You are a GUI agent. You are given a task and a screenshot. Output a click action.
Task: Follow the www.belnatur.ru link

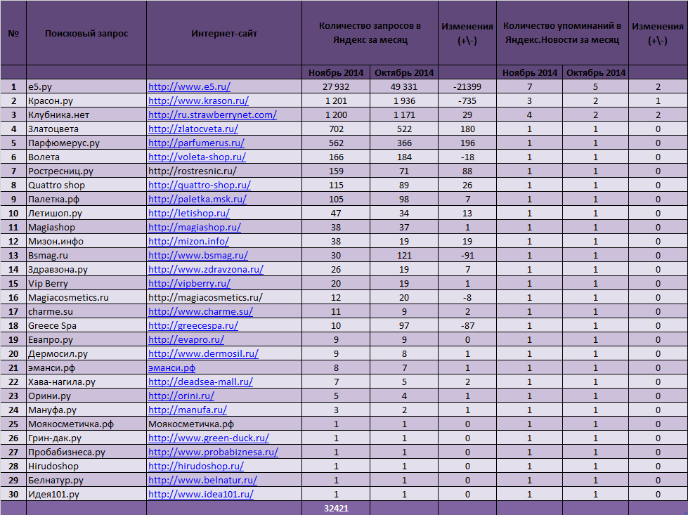pyautogui.click(x=202, y=480)
